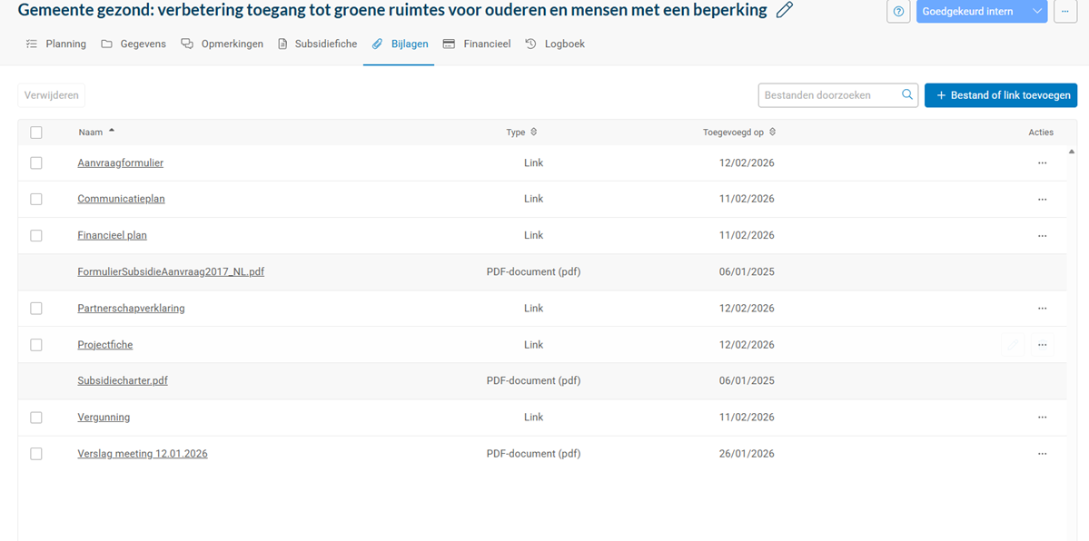The width and height of the screenshot is (1089, 541).
Task: Open actions menu for Verslag meeting 12.01.2026
Action: (x=1042, y=454)
